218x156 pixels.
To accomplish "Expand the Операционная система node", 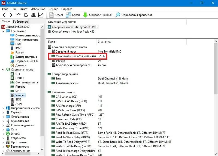I will (3, 108).
